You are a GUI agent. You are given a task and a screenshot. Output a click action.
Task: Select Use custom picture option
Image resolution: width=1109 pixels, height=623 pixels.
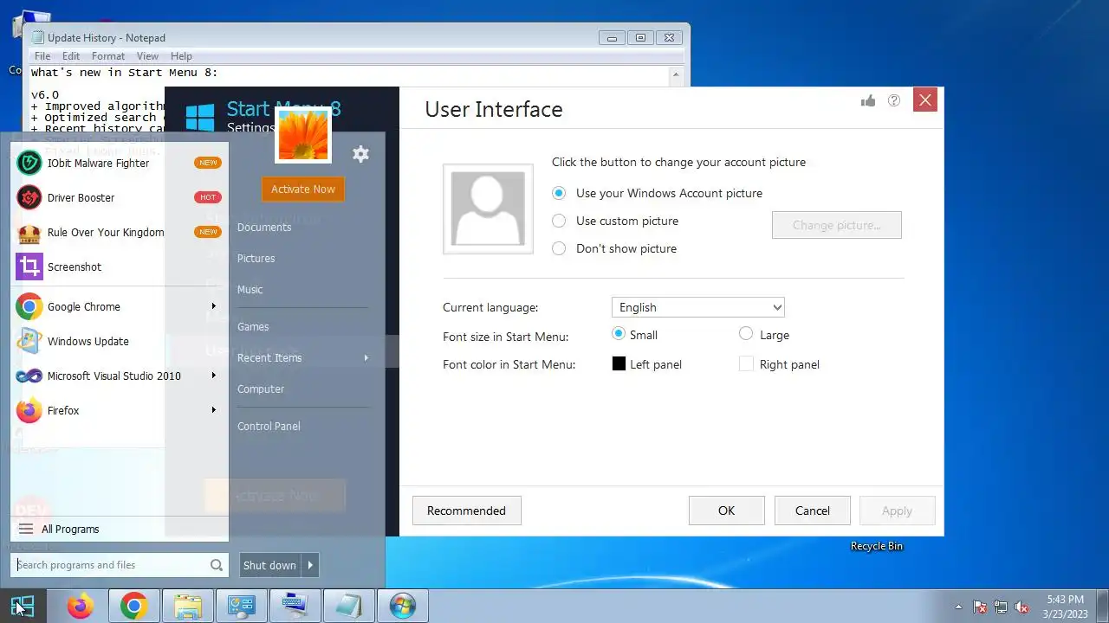[559, 221]
